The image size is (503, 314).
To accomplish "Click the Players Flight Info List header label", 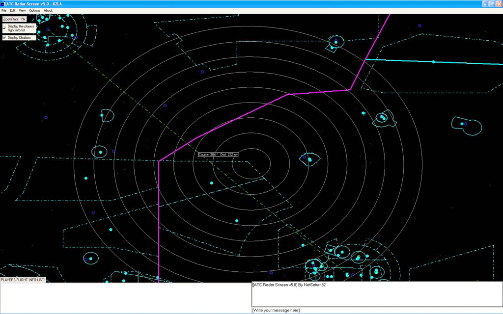I will tap(23, 280).
